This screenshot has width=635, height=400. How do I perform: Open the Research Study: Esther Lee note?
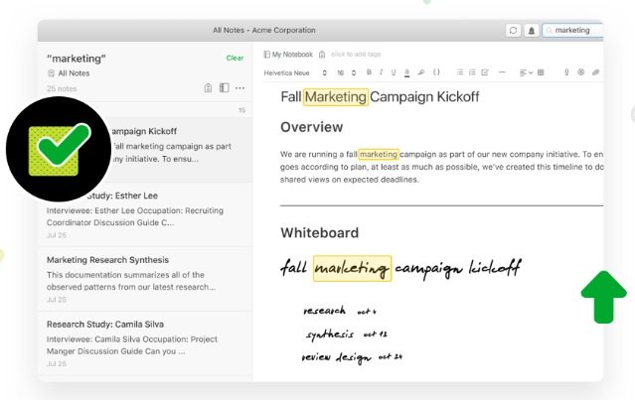point(146,214)
